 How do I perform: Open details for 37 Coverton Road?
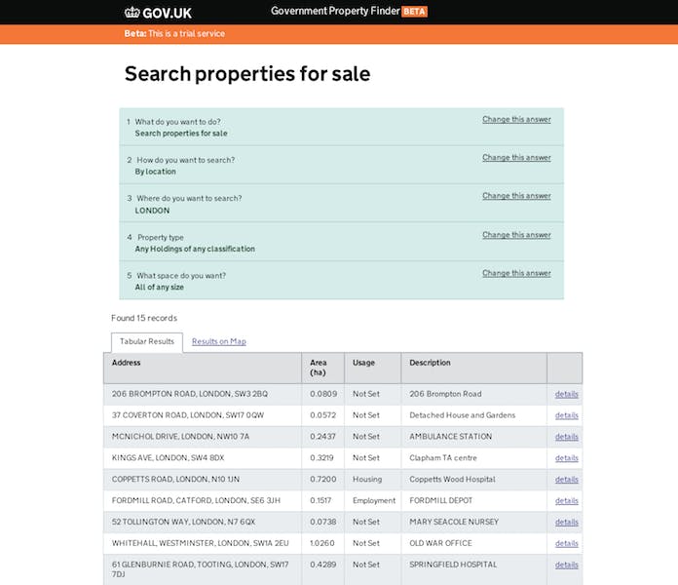pyautogui.click(x=566, y=415)
